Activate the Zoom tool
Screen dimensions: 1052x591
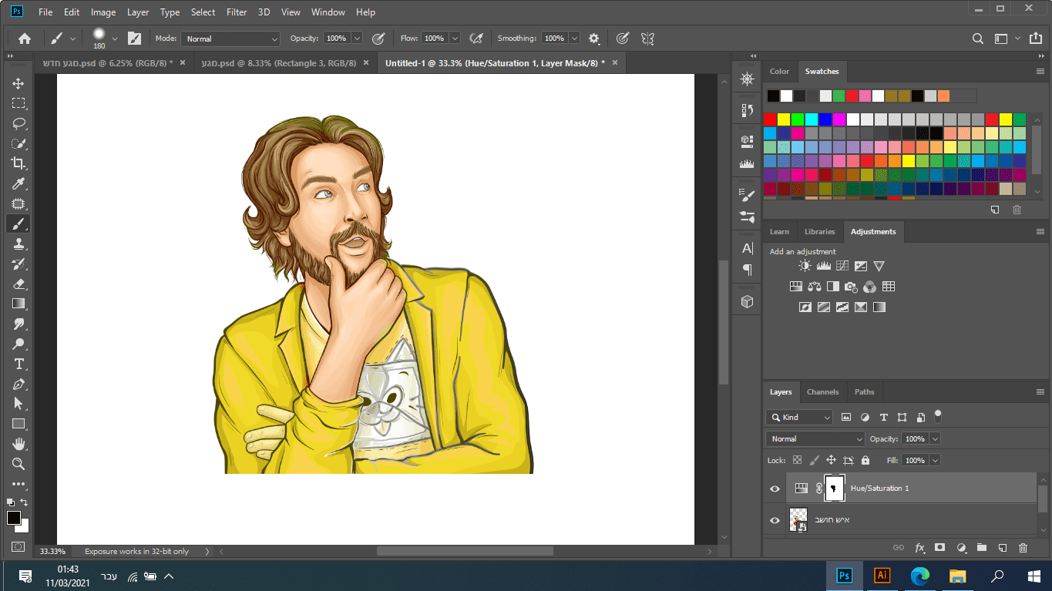pos(18,464)
